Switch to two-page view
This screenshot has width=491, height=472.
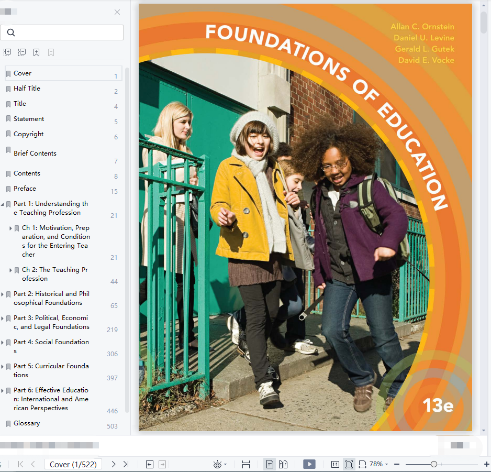point(283,464)
